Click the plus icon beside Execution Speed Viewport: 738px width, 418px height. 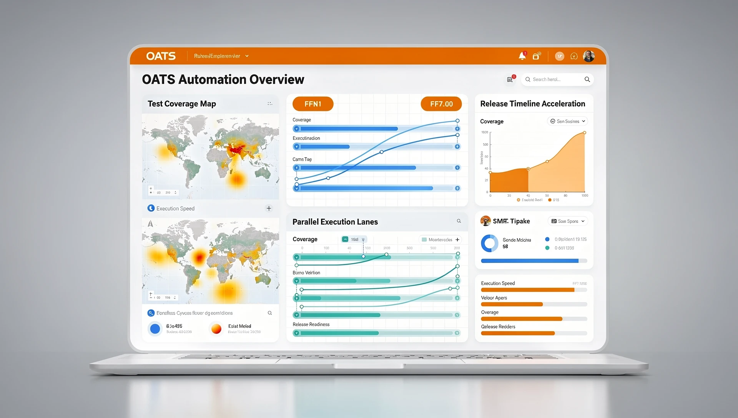[x=269, y=208]
